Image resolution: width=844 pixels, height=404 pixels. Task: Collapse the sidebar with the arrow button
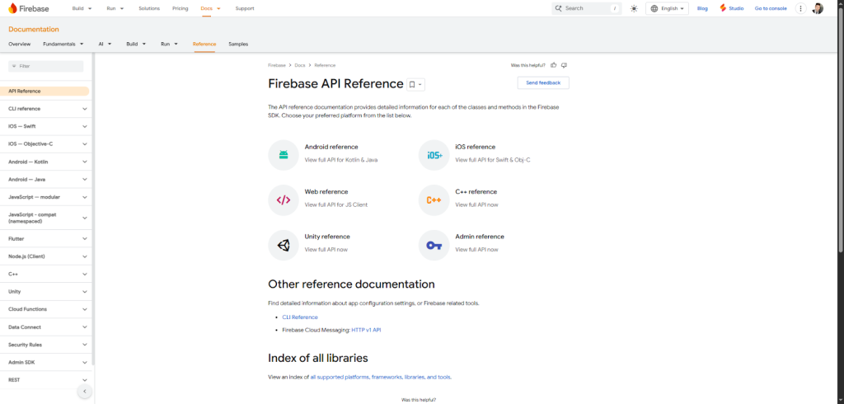(x=84, y=391)
